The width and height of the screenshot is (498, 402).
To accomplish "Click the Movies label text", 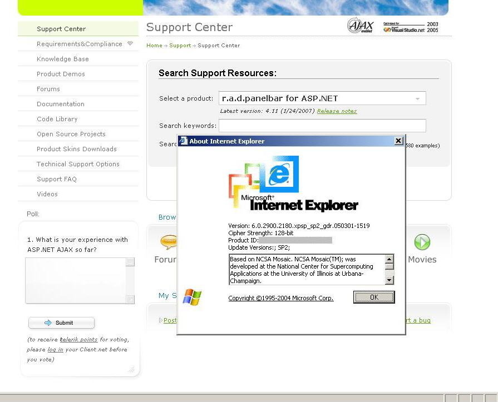I will click(x=422, y=260).
